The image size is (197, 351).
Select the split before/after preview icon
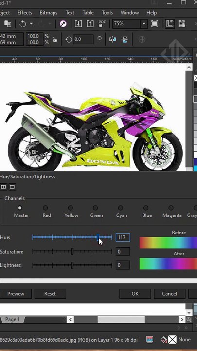(3, 187)
